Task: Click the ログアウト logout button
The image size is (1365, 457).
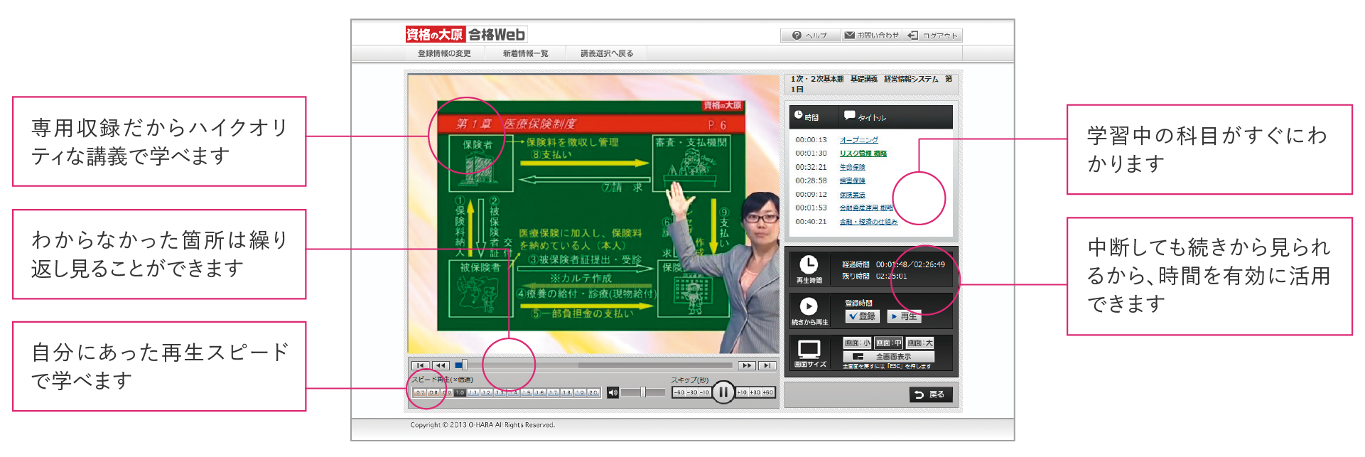Action: coord(934,36)
